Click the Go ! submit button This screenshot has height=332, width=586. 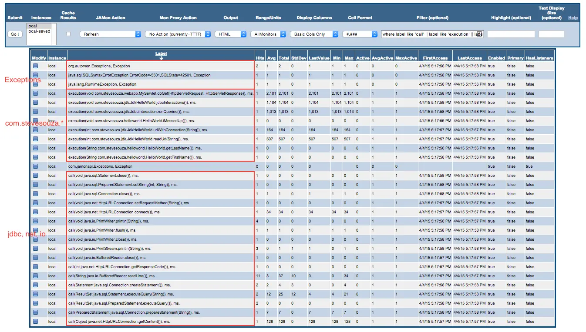15,34
